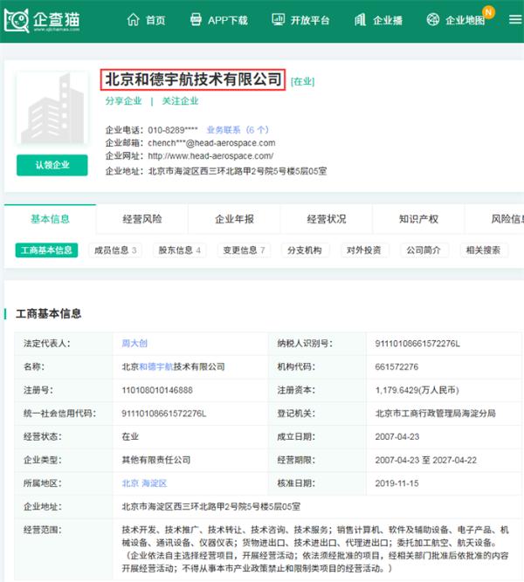Click registered capital 1,179.6429(万人民币)
This screenshot has height=582, width=524.
(x=417, y=390)
